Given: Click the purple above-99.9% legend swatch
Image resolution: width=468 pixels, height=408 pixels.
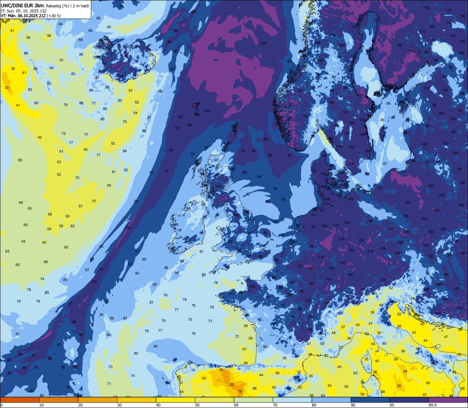Looking at the screenshot, I should 448,400.
